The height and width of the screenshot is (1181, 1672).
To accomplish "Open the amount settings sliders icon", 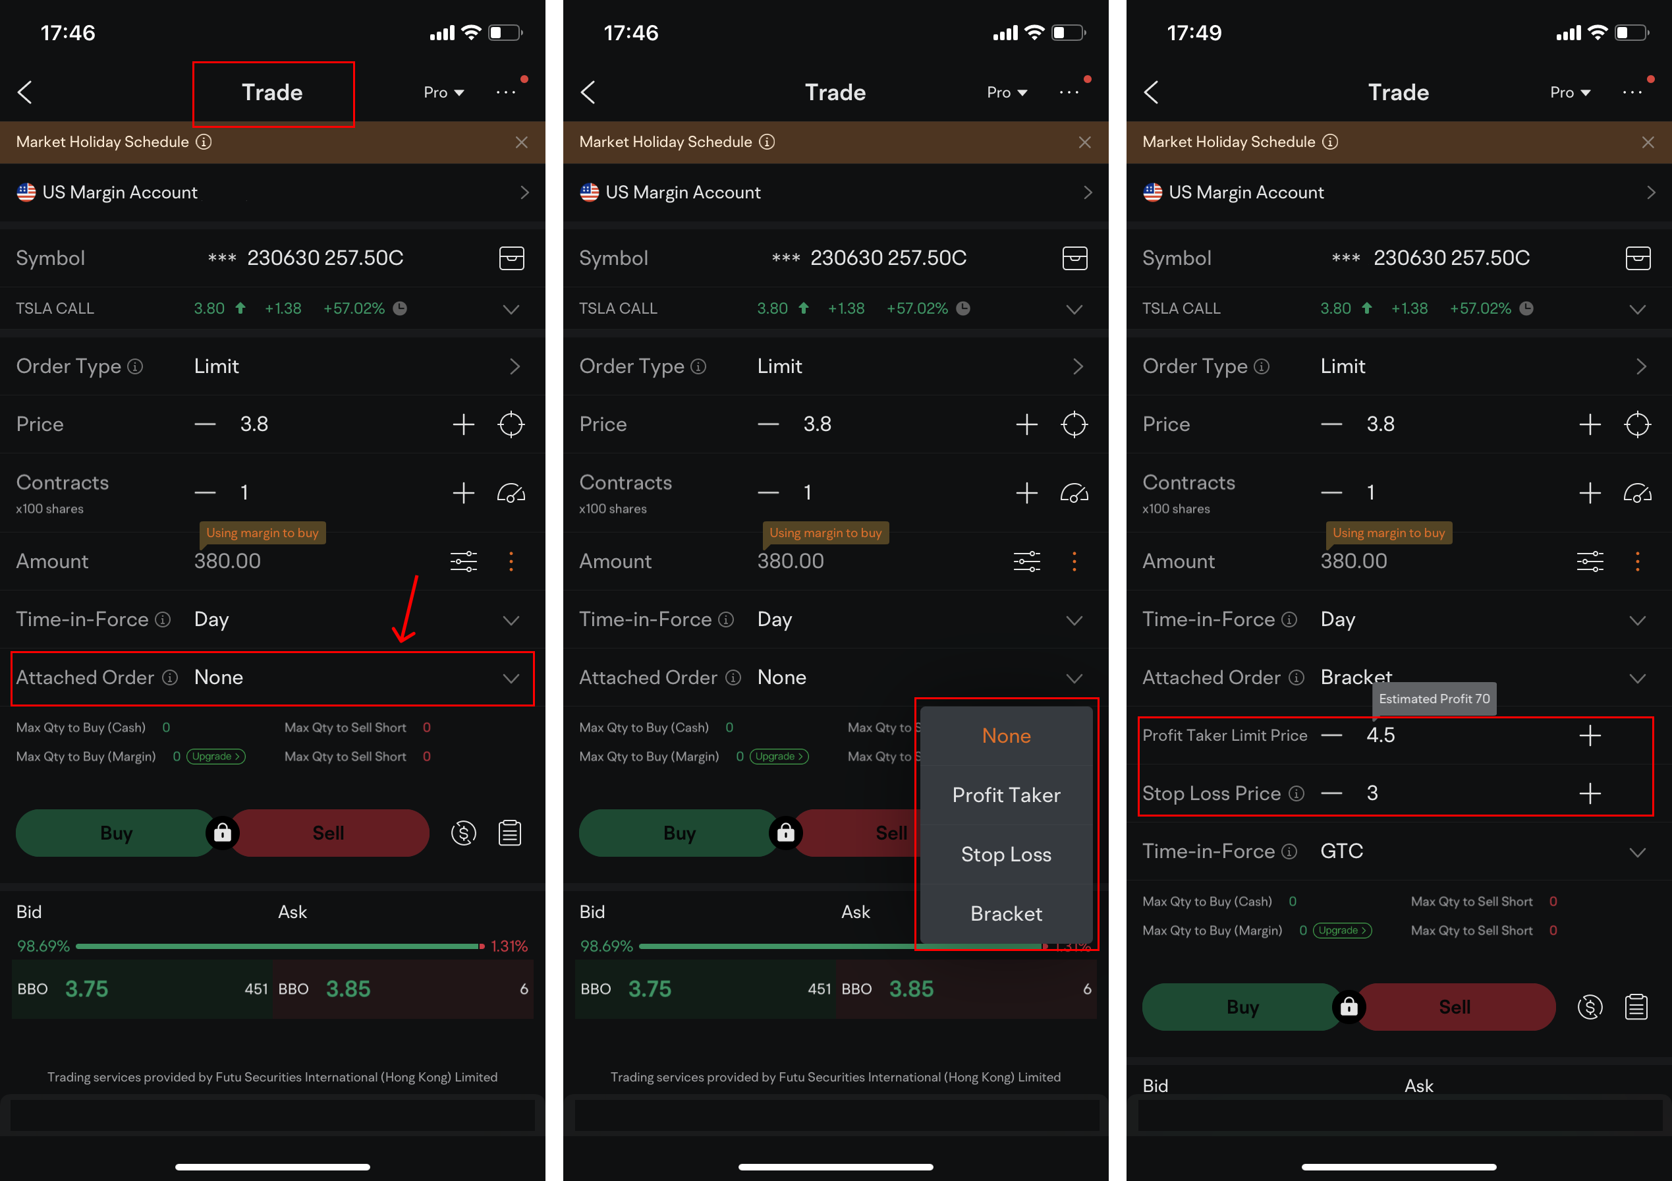I will pos(463,561).
